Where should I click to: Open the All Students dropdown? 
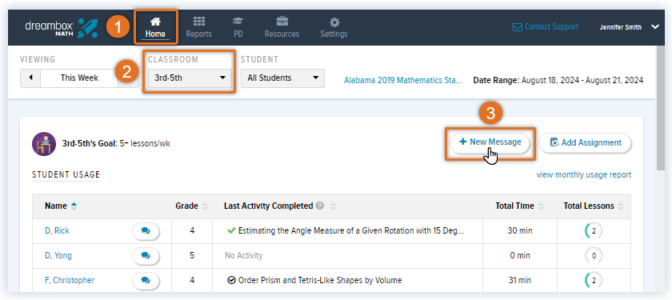coord(282,78)
